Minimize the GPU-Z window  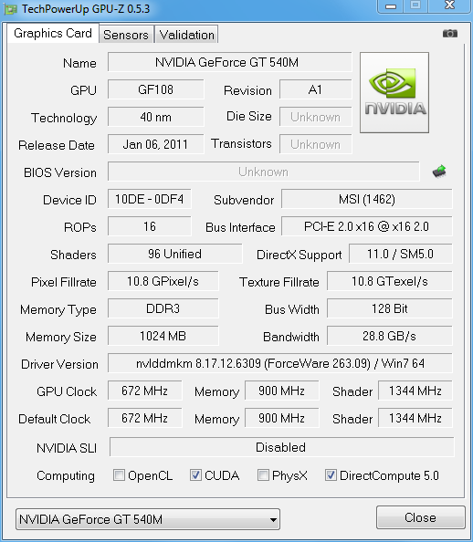(x=391, y=6)
